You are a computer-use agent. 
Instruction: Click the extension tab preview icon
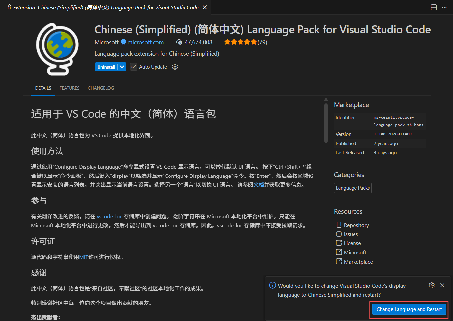pyautogui.click(x=8, y=7)
